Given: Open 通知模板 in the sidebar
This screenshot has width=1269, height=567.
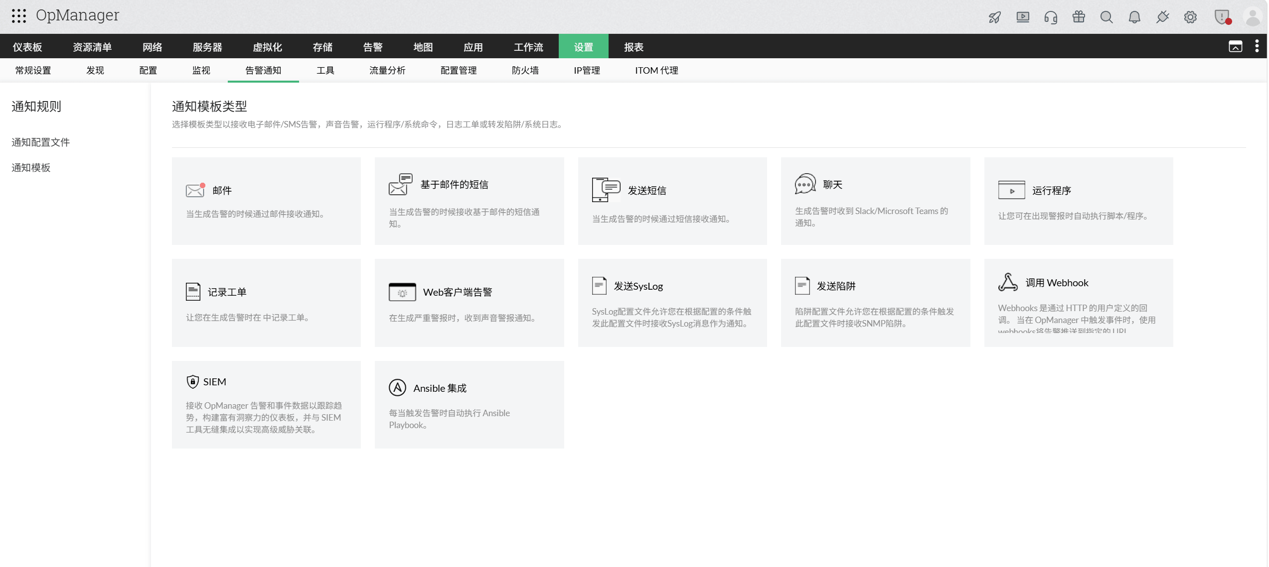Looking at the screenshot, I should (x=31, y=168).
